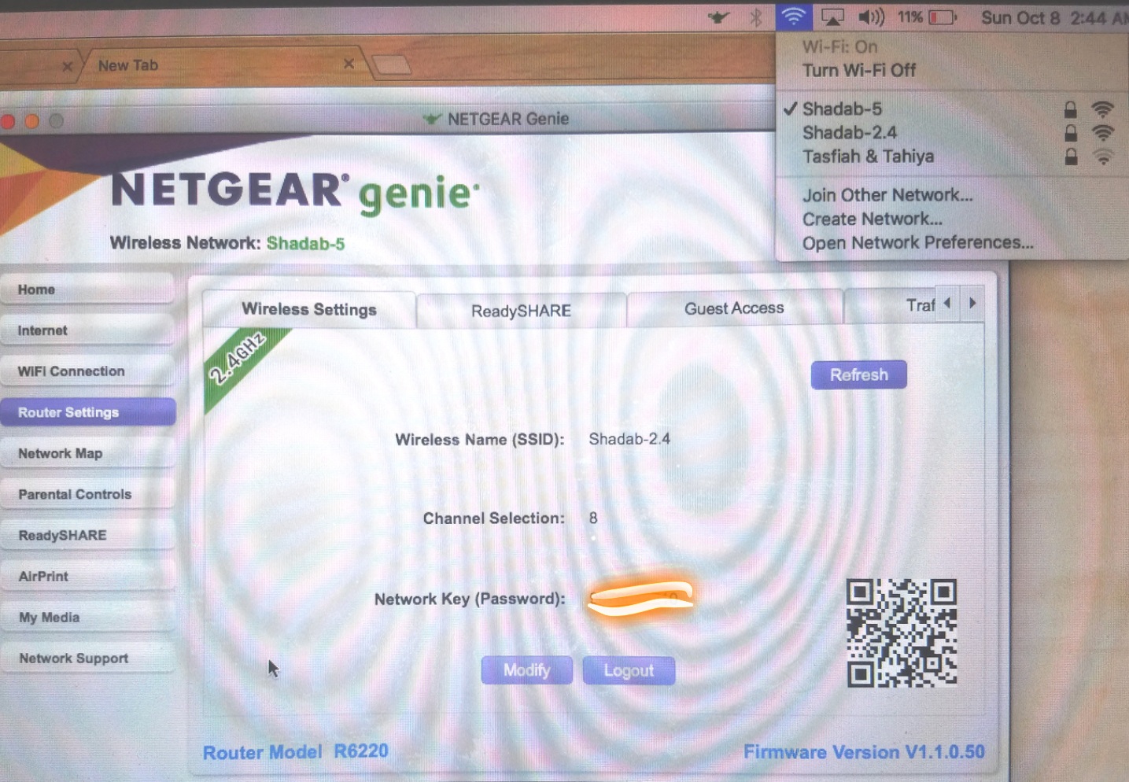Open Parental Controls in the sidebar
This screenshot has height=782, width=1129.
point(87,494)
